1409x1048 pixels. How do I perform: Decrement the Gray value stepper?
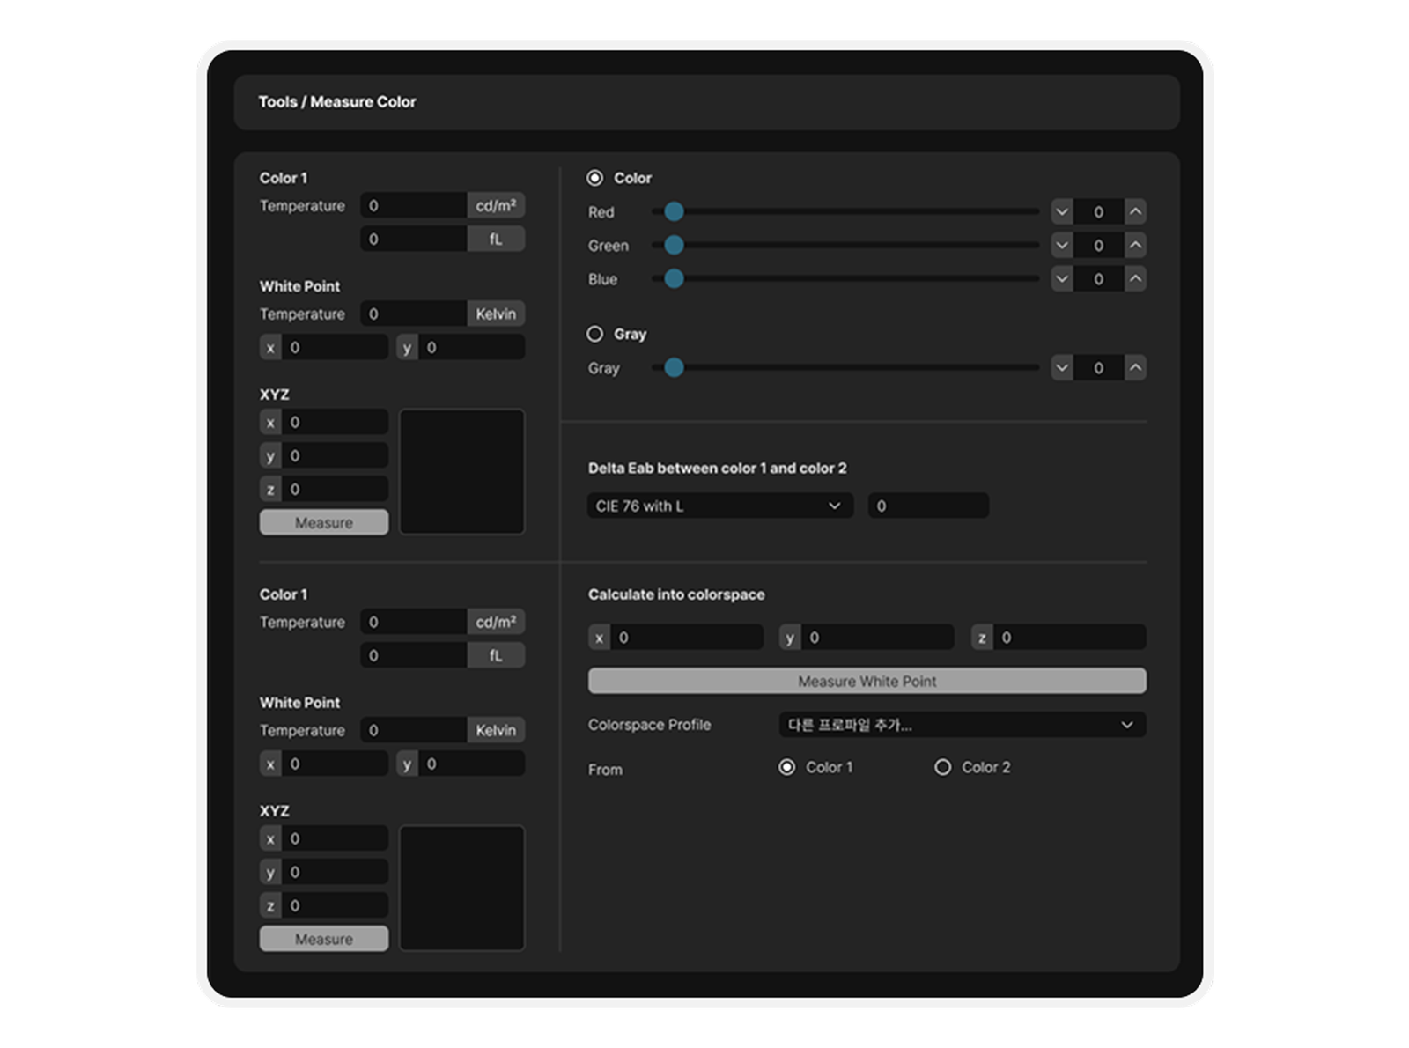1061,368
